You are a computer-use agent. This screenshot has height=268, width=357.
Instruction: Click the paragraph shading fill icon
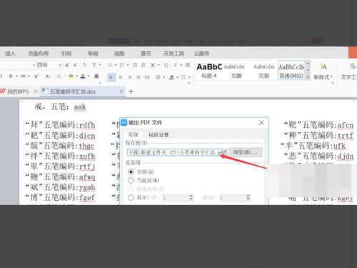click(171, 77)
